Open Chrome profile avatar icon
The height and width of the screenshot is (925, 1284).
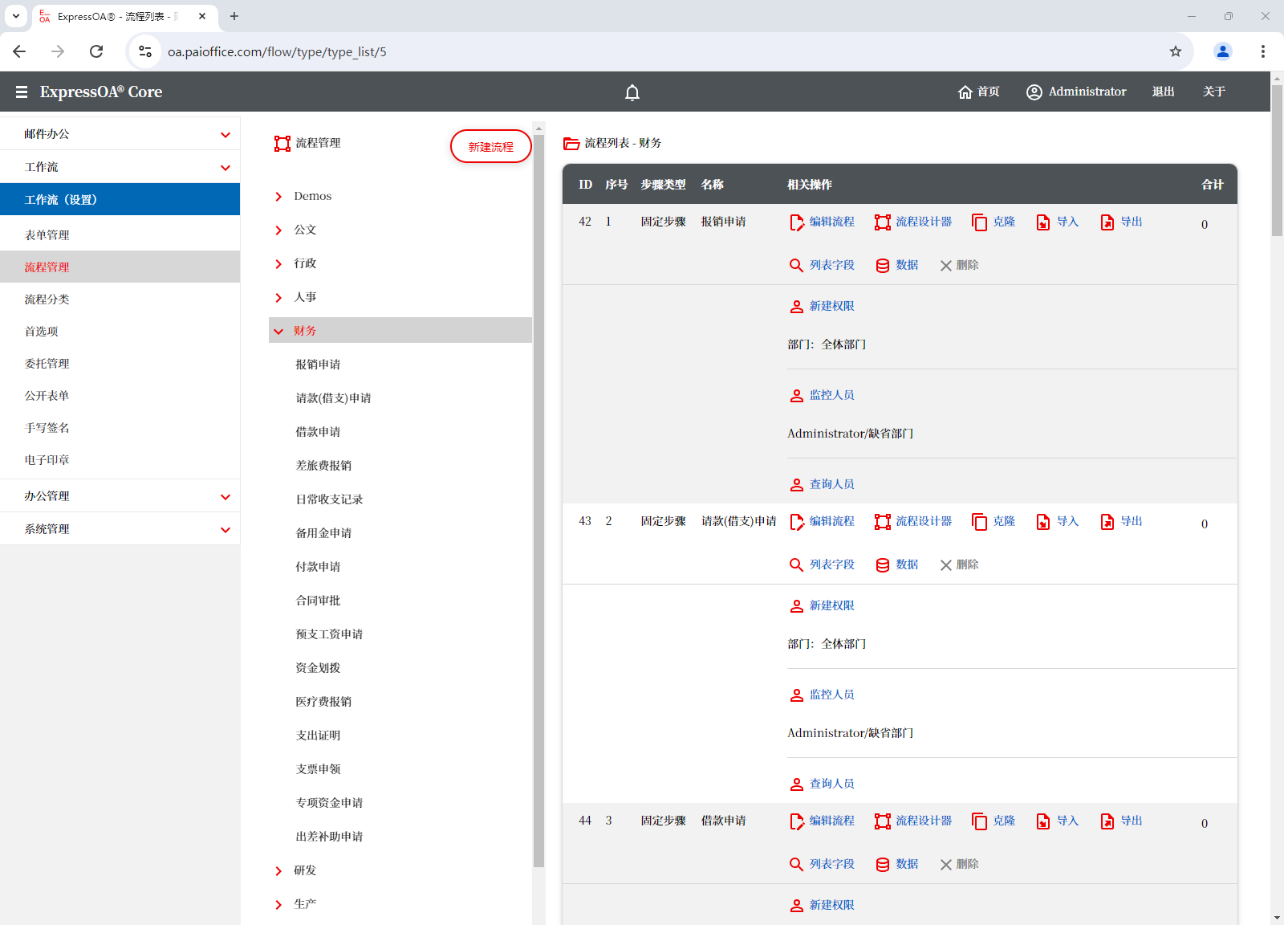tap(1223, 51)
